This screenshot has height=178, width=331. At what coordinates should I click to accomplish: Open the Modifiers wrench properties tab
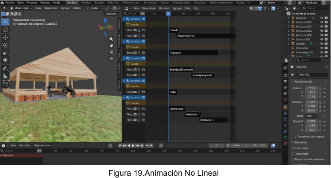(285, 113)
